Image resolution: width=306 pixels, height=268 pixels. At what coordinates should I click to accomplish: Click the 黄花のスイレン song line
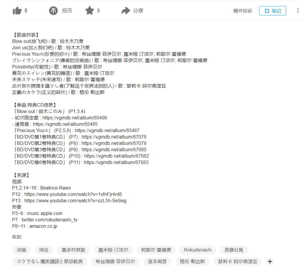[x=63, y=73]
